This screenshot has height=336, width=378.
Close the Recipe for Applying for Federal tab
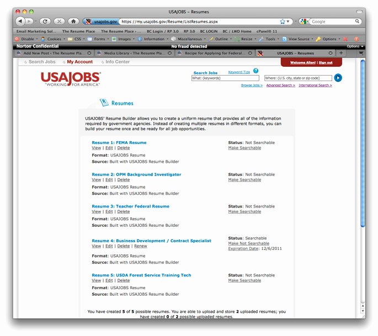[250, 53]
